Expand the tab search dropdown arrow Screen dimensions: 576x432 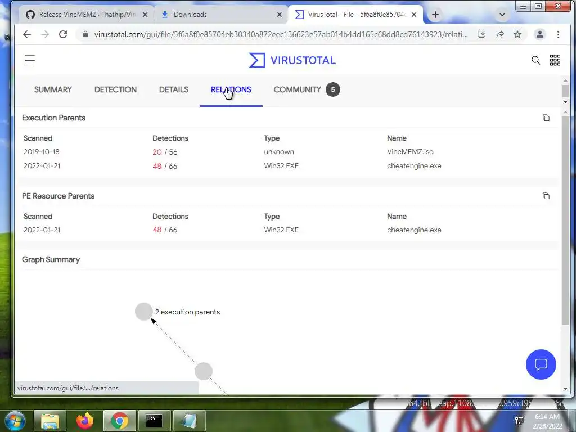502,15
